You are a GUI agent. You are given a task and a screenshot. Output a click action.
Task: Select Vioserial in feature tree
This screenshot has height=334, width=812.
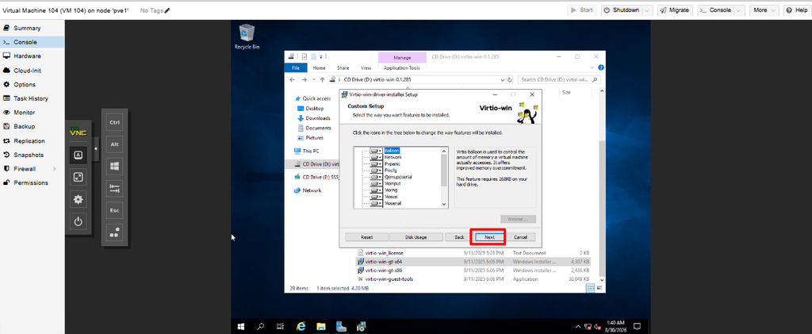(x=393, y=204)
